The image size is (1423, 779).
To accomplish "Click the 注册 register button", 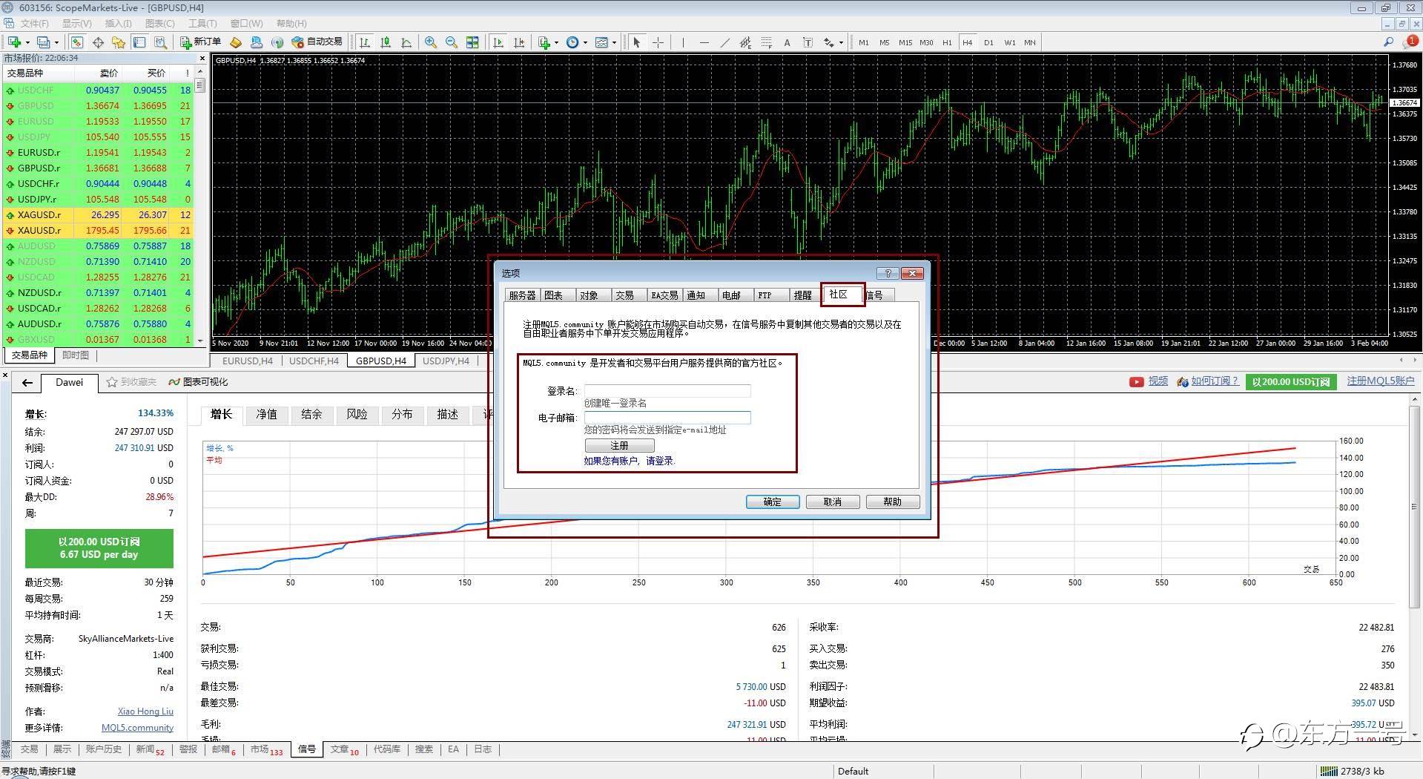I will (x=619, y=446).
